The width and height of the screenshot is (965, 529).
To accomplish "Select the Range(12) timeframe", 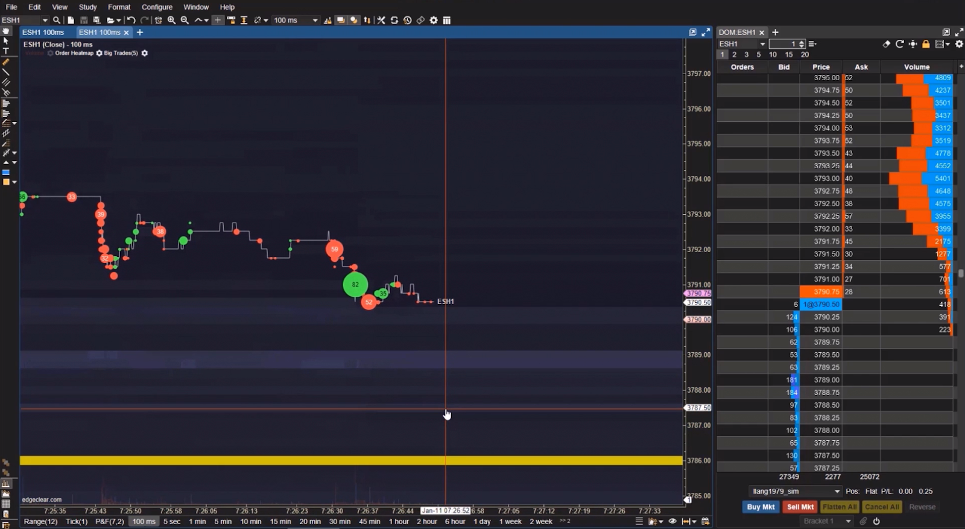I will click(40, 521).
